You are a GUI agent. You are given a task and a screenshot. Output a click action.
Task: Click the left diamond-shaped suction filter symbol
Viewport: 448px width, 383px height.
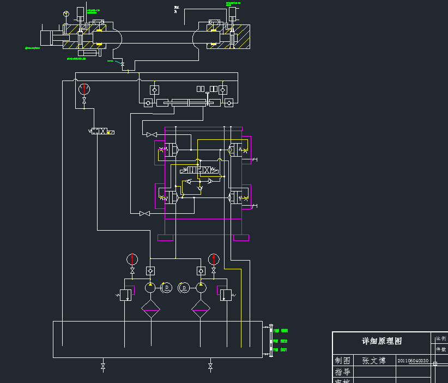tap(150, 308)
